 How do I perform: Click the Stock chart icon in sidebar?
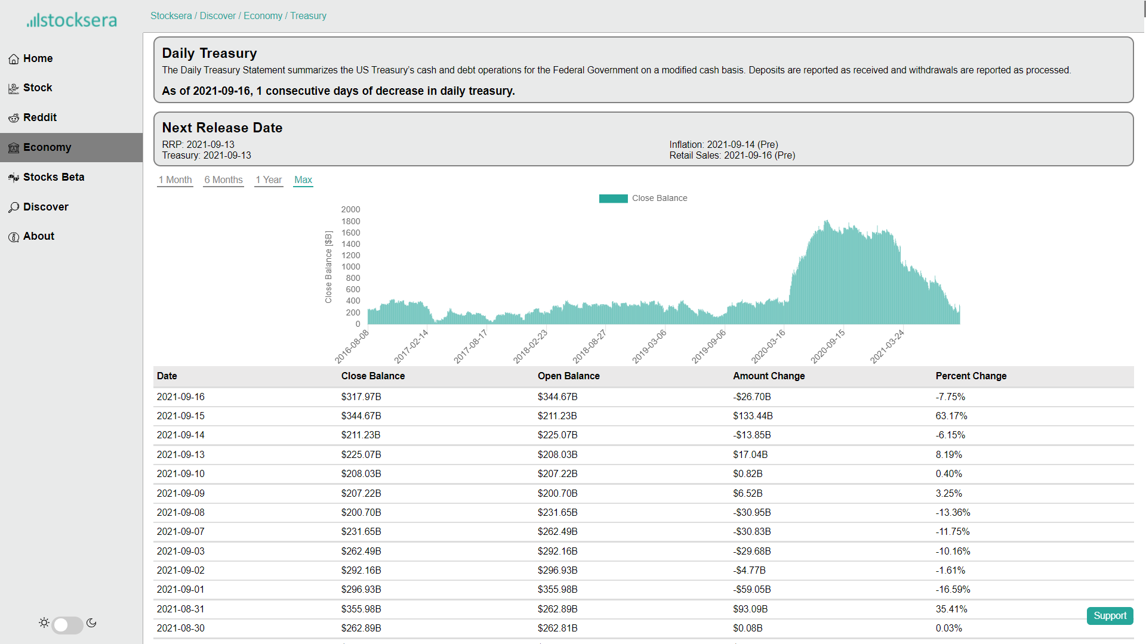click(x=14, y=88)
